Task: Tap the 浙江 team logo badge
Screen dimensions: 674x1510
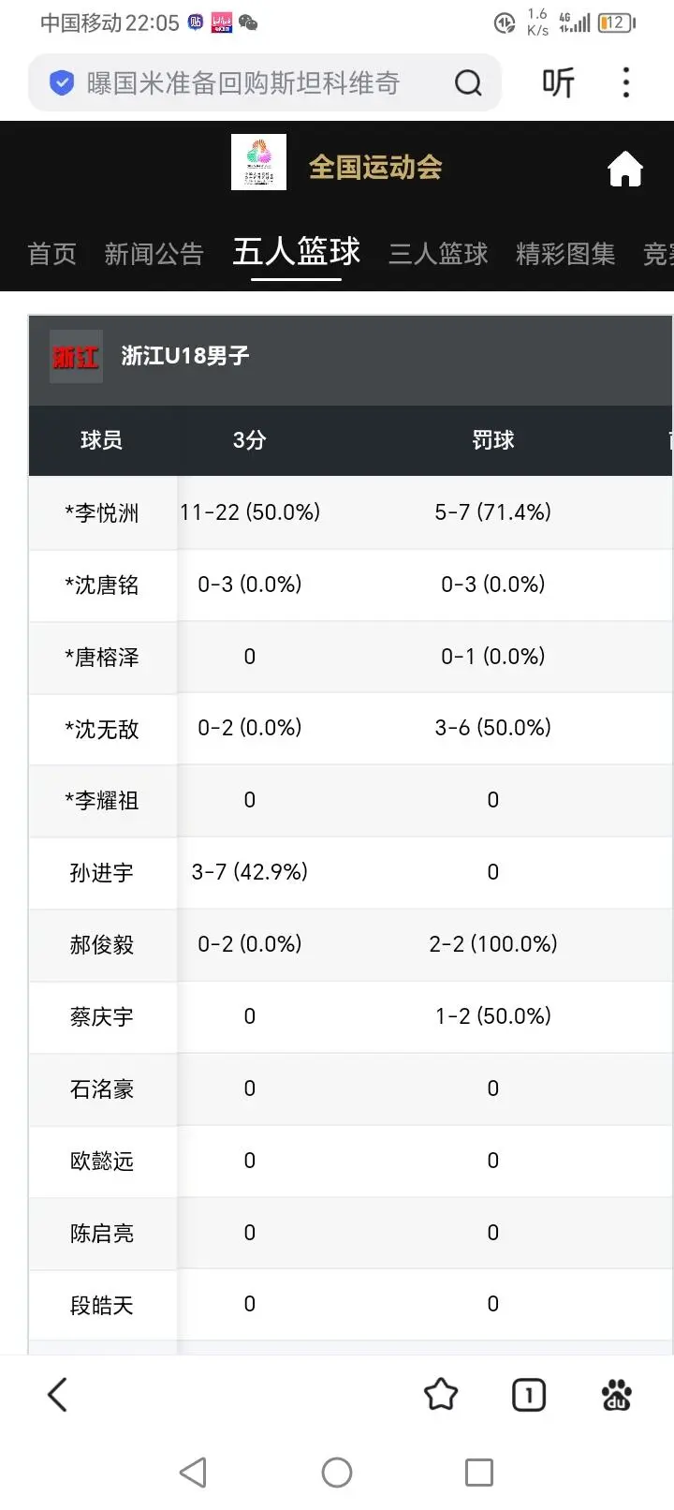Action: coord(76,356)
